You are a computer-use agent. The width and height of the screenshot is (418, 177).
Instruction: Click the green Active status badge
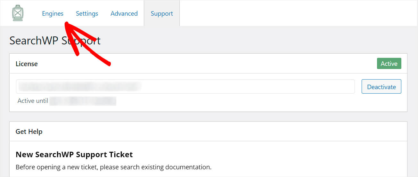(x=389, y=64)
